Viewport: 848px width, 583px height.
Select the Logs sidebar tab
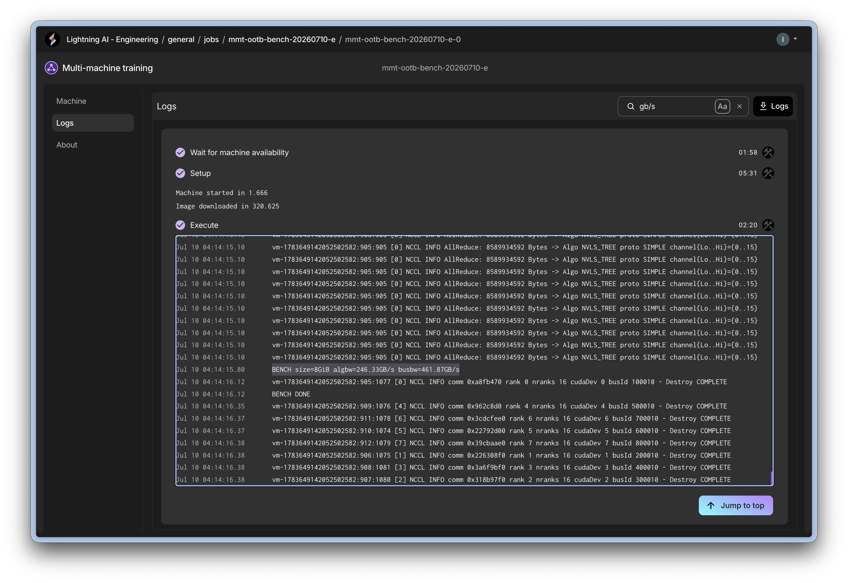pos(93,123)
